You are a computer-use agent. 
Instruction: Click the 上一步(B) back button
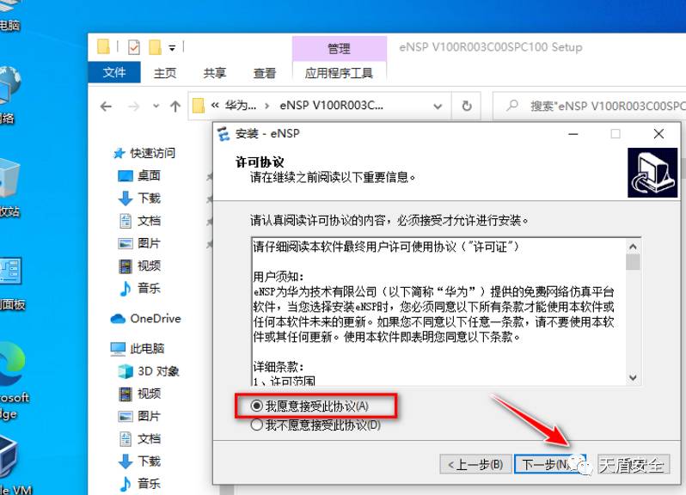coord(475,464)
